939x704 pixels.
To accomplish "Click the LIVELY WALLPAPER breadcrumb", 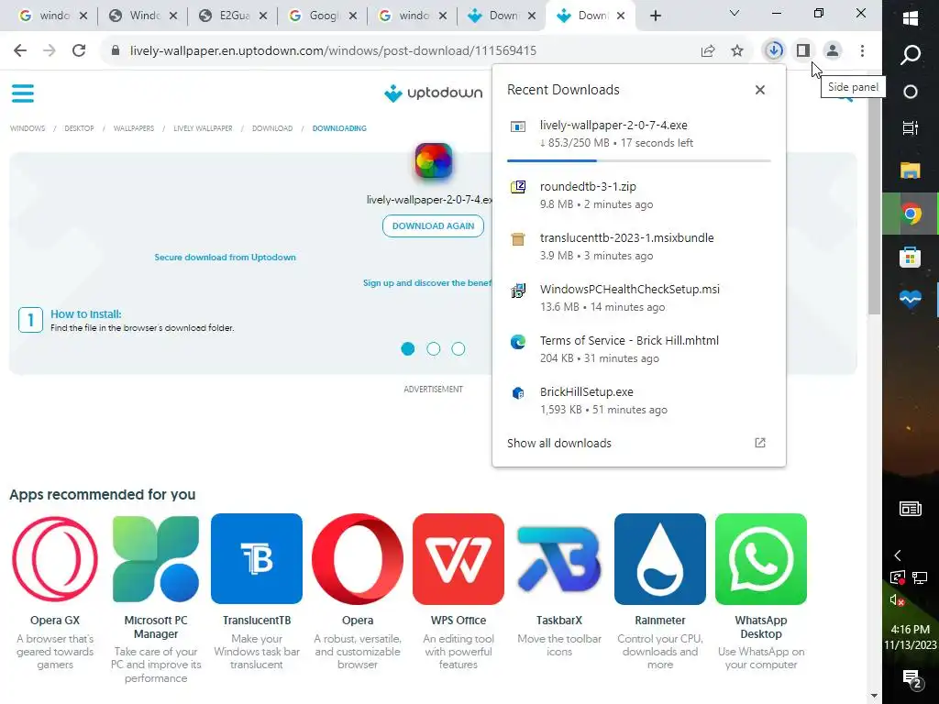I will [x=203, y=128].
